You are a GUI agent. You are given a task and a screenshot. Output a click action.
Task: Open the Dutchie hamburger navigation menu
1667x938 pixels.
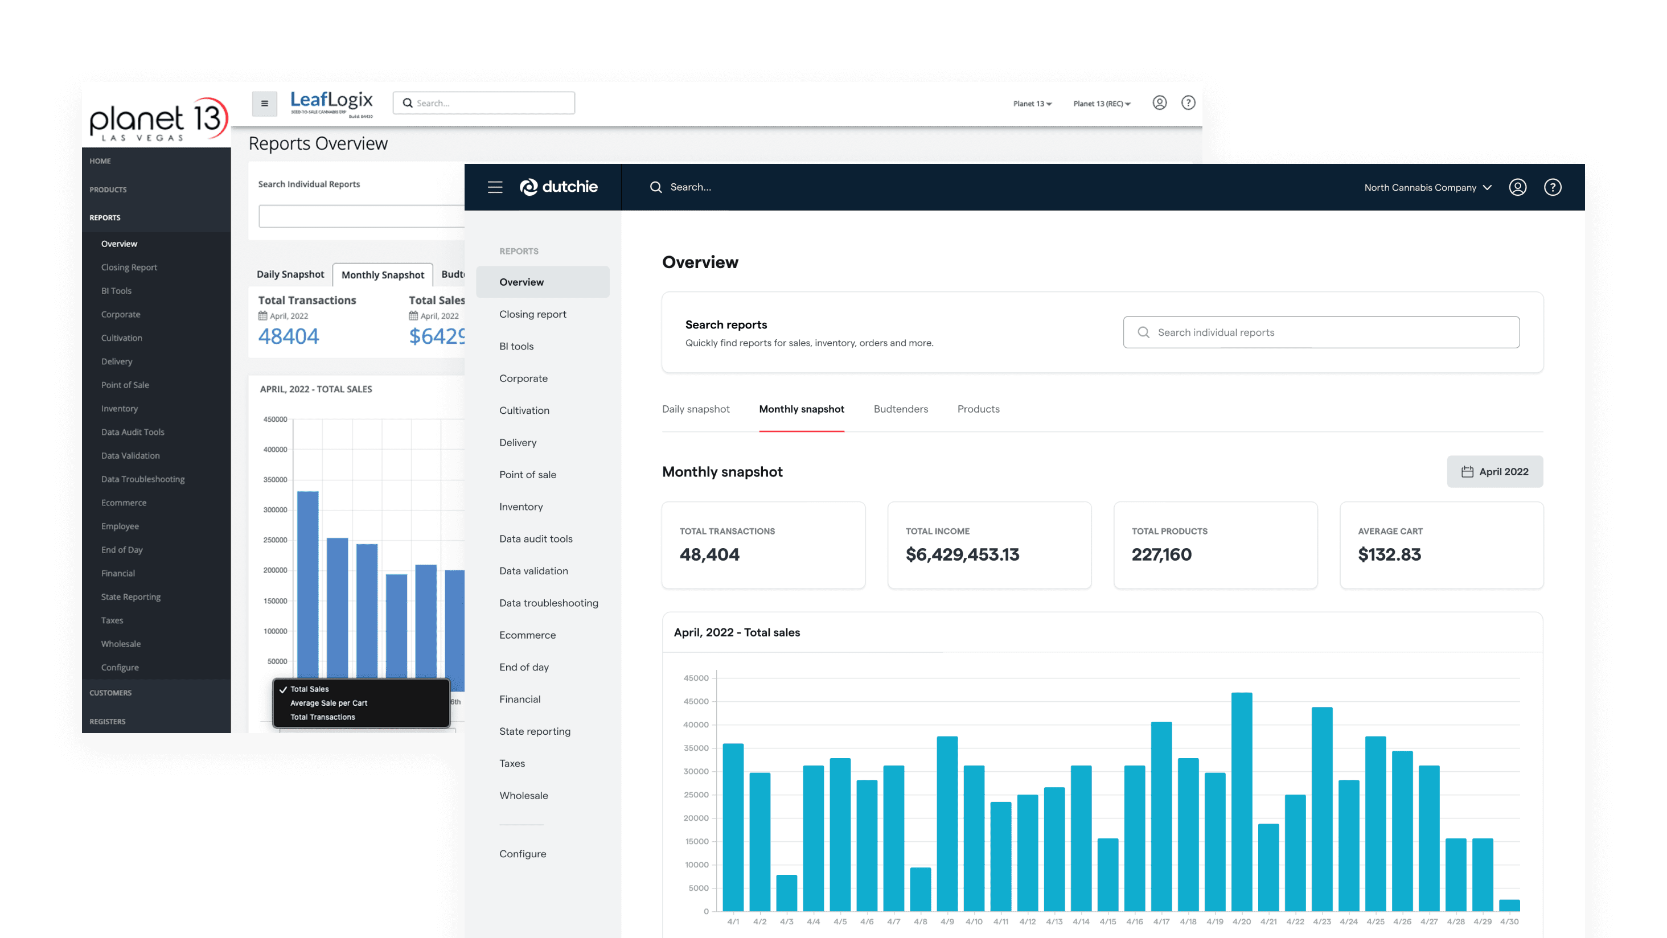pyautogui.click(x=495, y=187)
